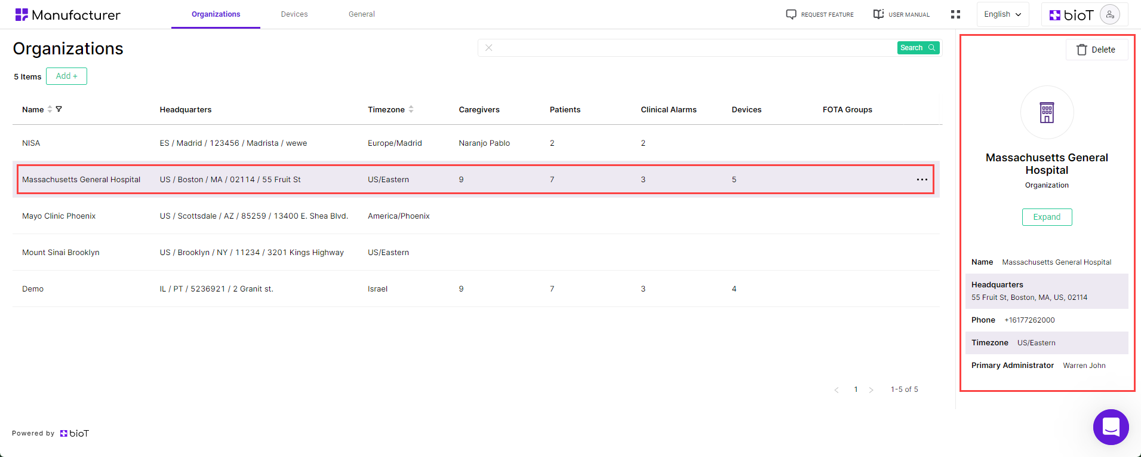Click the 5 Items count label

pyautogui.click(x=27, y=76)
